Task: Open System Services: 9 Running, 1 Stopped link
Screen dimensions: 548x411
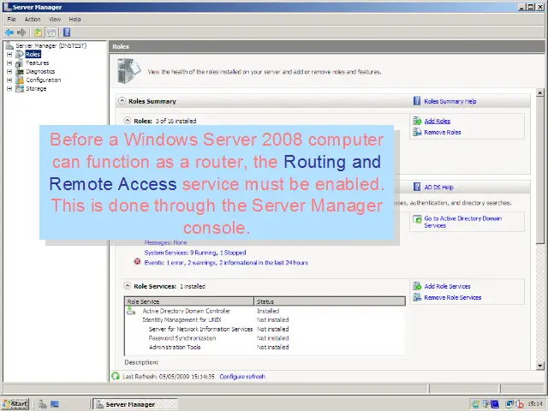Action: [195, 253]
